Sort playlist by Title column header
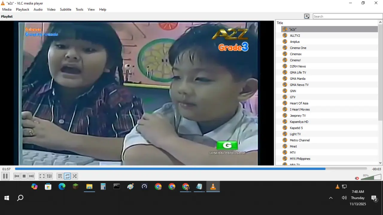 [327, 23]
